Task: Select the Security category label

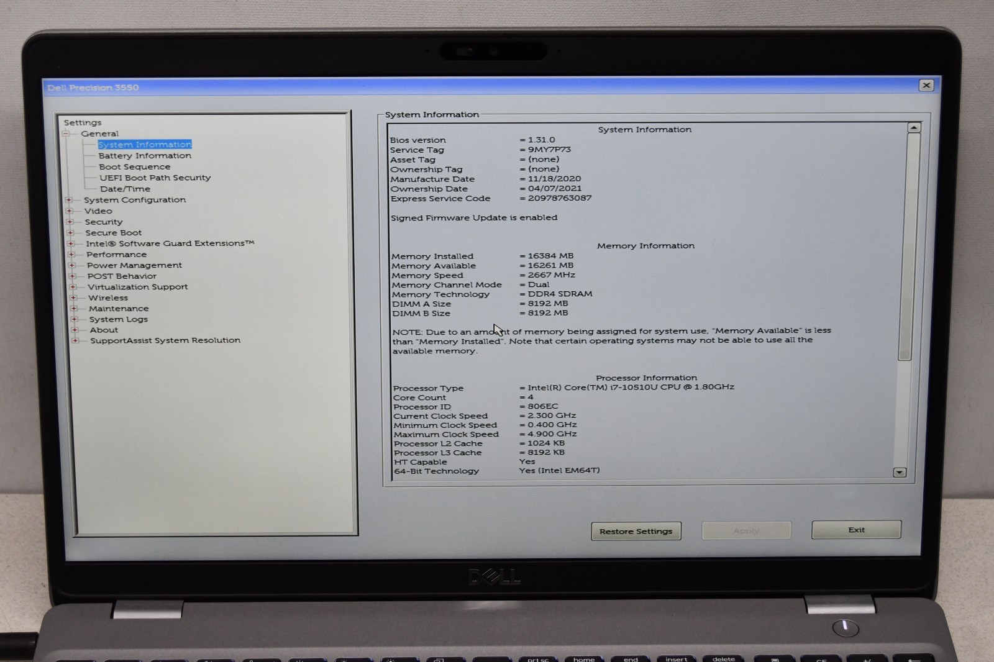Action: tap(104, 222)
